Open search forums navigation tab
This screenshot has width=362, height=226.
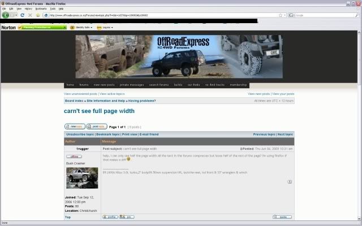[x=159, y=85]
